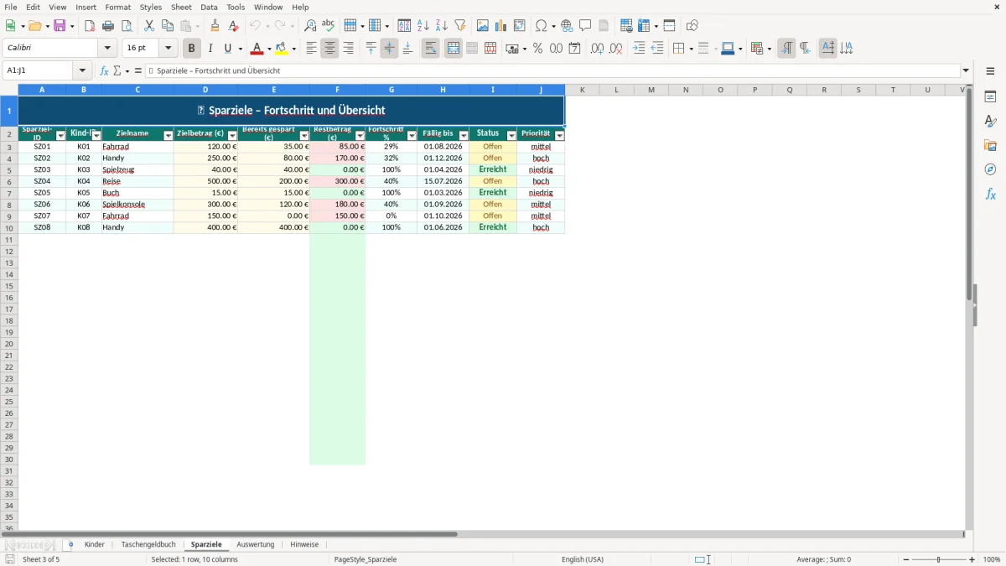Toggle Center Vertically alignment
The height and width of the screenshot is (566, 1006).
(x=389, y=49)
